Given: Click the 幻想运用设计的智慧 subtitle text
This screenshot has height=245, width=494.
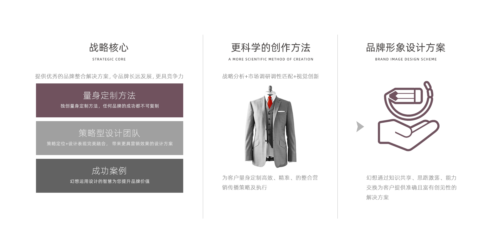Looking at the screenshot, I should click(x=110, y=181).
